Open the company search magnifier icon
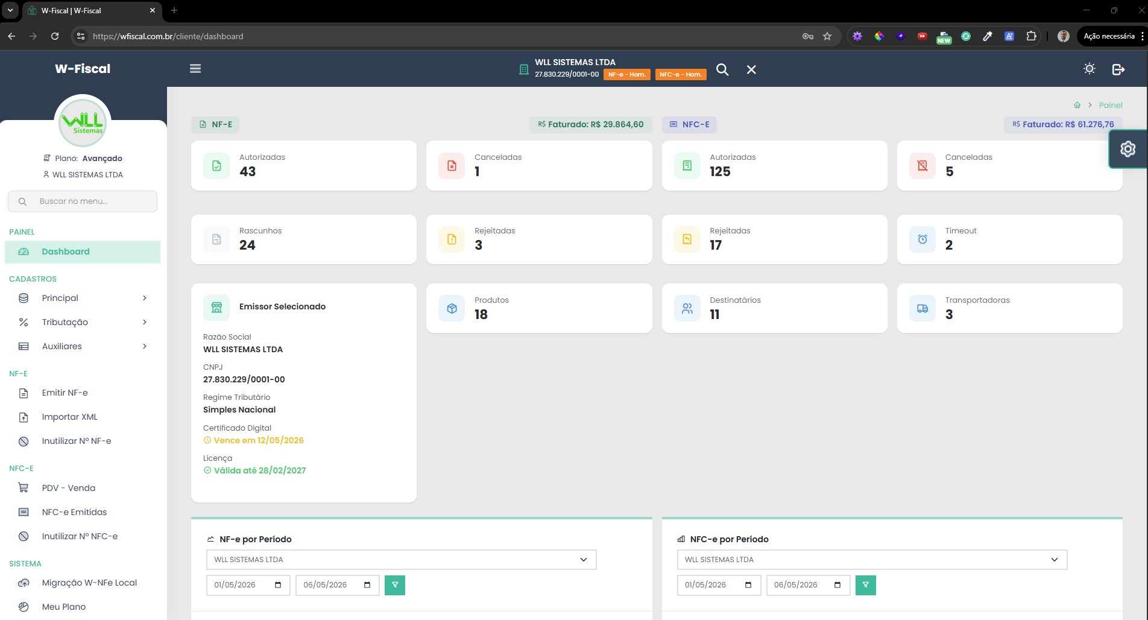The width and height of the screenshot is (1148, 620). coord(722,69)
